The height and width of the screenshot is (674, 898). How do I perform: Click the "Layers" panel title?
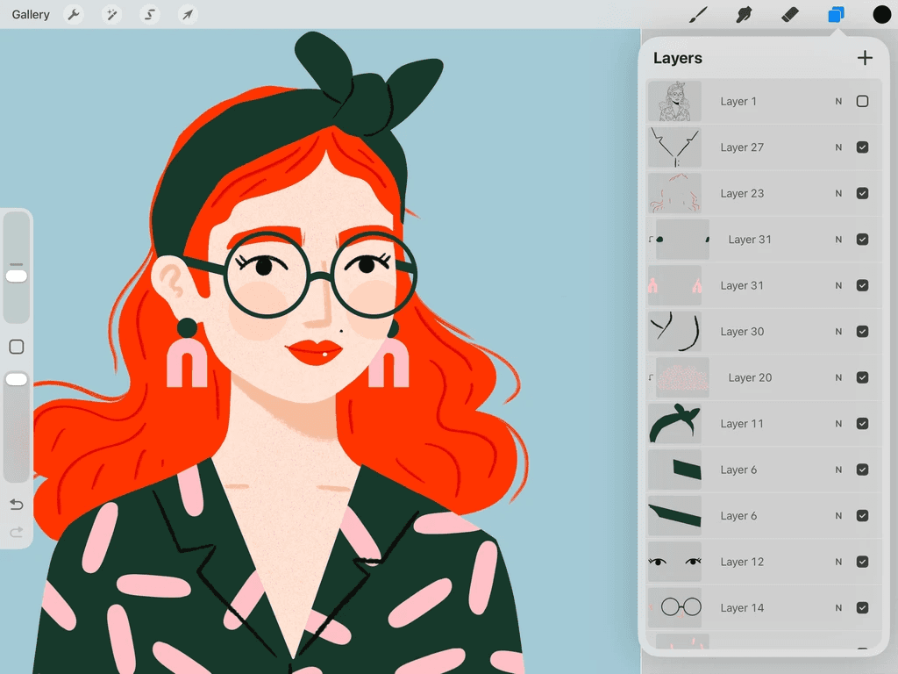point(678,58)
